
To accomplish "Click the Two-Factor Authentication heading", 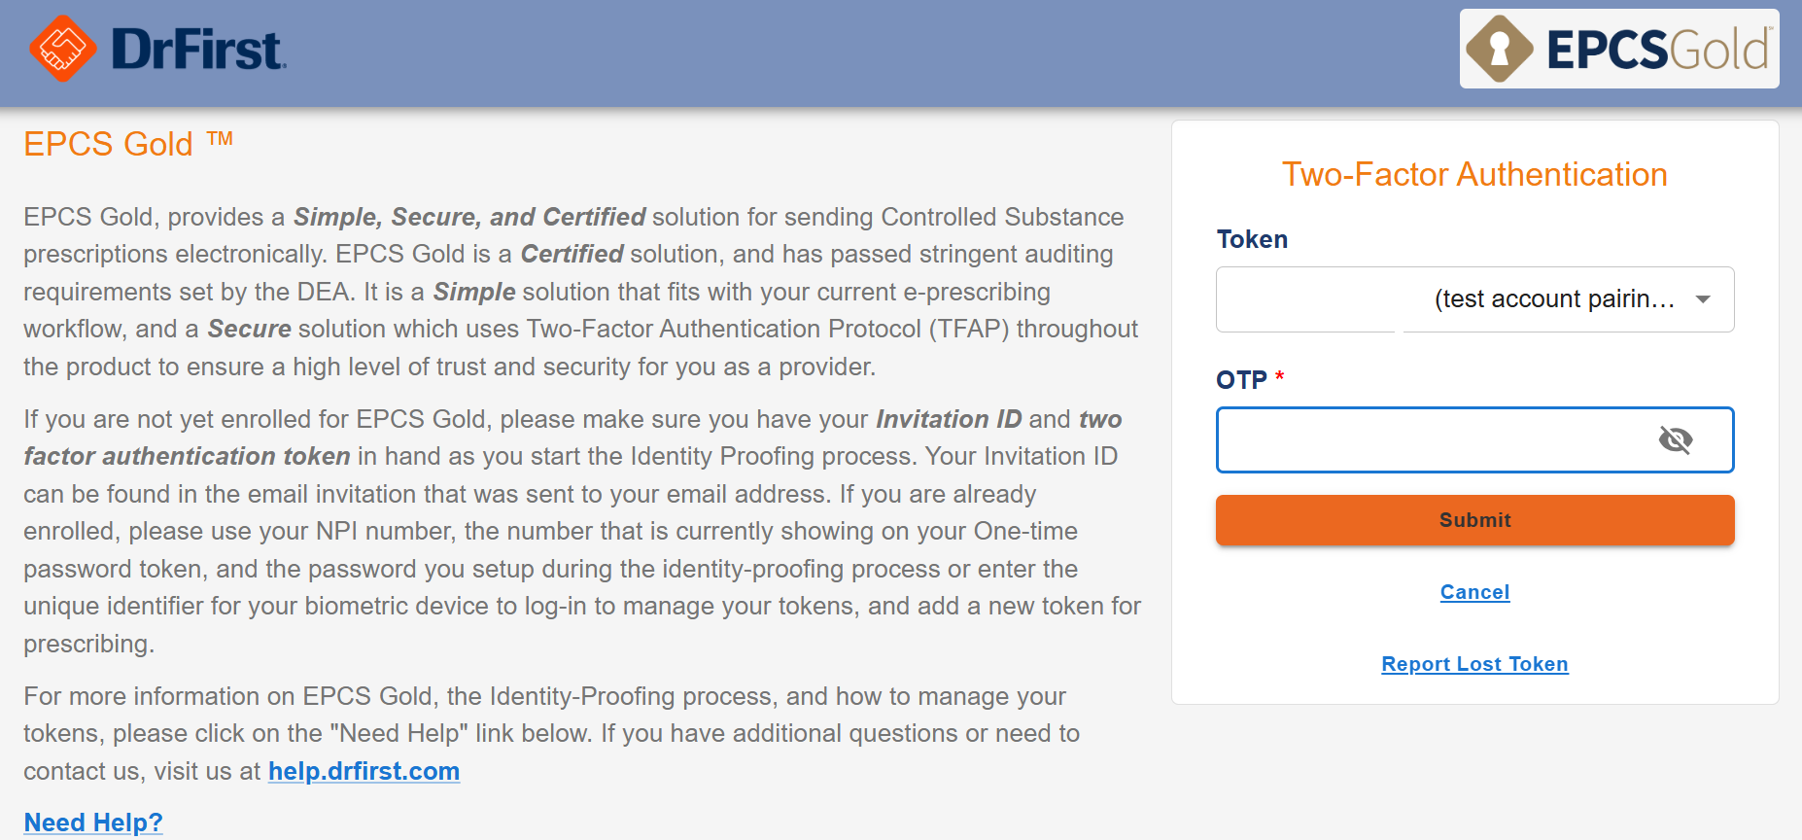I will point(1474,175).
